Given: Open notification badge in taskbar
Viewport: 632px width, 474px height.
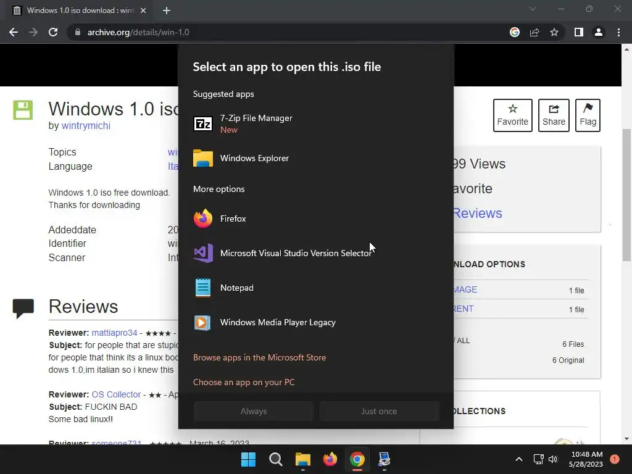Looking at the screenshot, I should tap(615, 459).
